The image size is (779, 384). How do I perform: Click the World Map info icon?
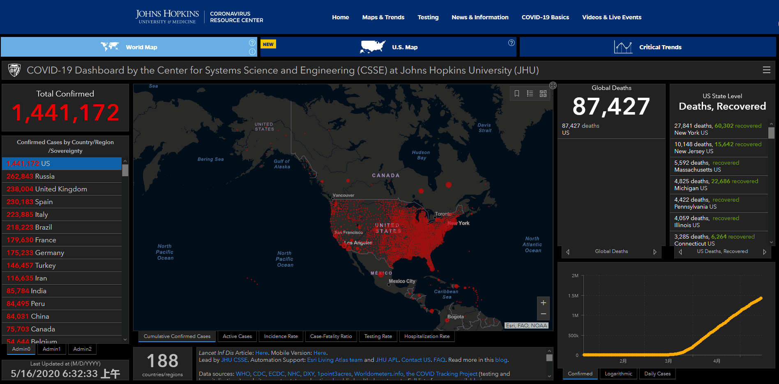point(252,52)
